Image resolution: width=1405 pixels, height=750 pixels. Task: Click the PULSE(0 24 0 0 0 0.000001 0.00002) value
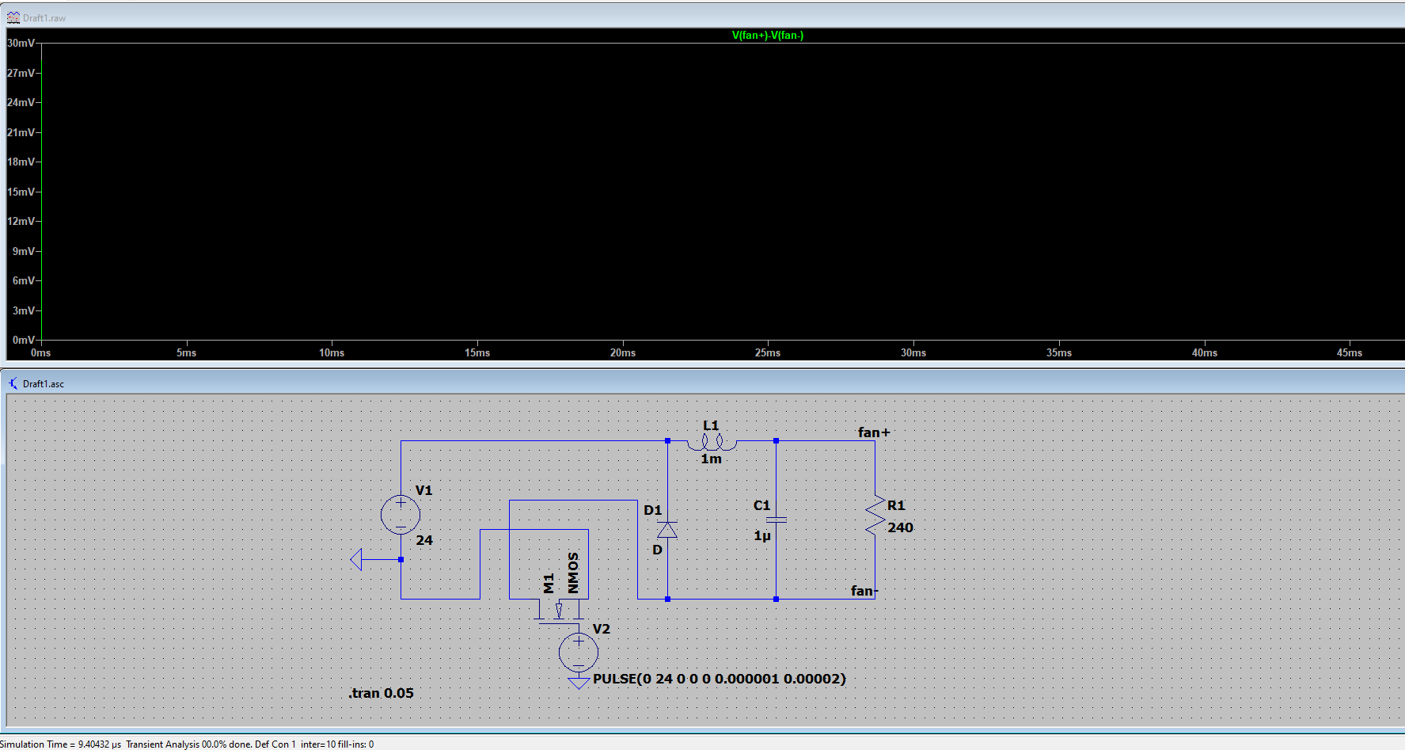pos(720,679)
